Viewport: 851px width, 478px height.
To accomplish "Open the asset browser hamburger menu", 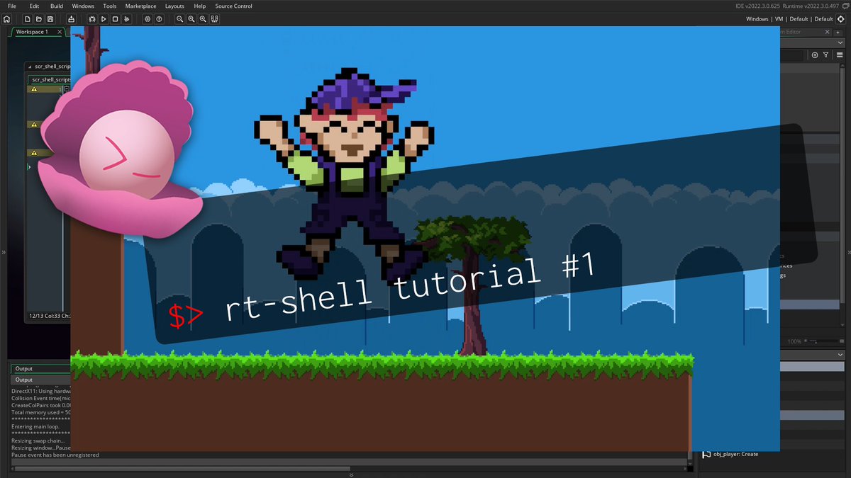I will (840, 55).
